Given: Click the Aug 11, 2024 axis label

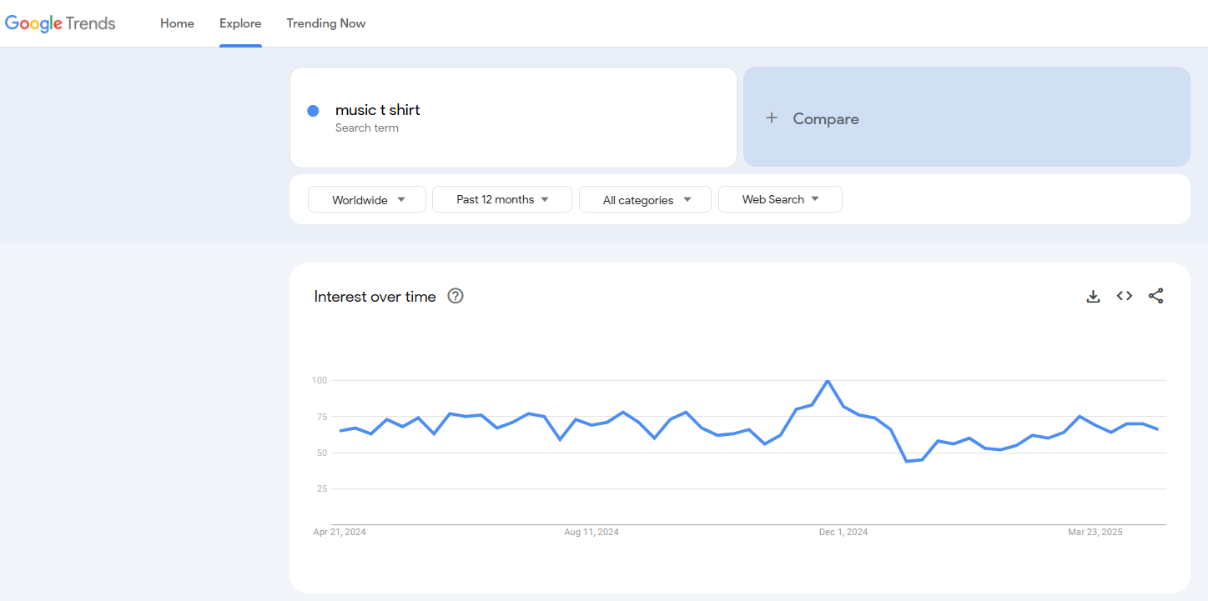Looking at the screenshot, I should (x=591, y=532).
